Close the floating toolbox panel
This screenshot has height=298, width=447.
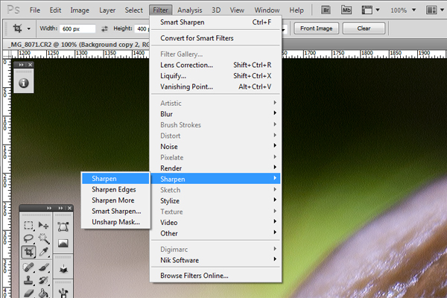tap(69, 208)
